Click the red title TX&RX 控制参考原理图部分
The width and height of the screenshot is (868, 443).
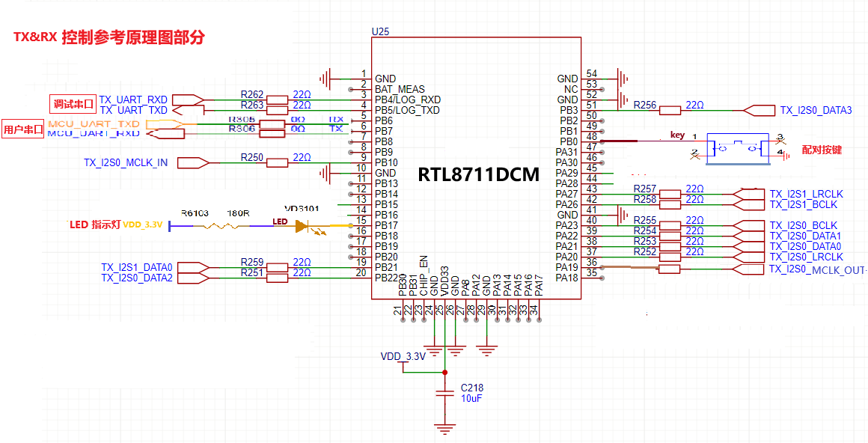coord(109,37)
